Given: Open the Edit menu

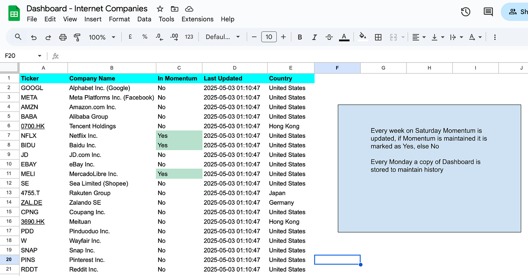Looking at the screenshot, I should pos(50,19).
